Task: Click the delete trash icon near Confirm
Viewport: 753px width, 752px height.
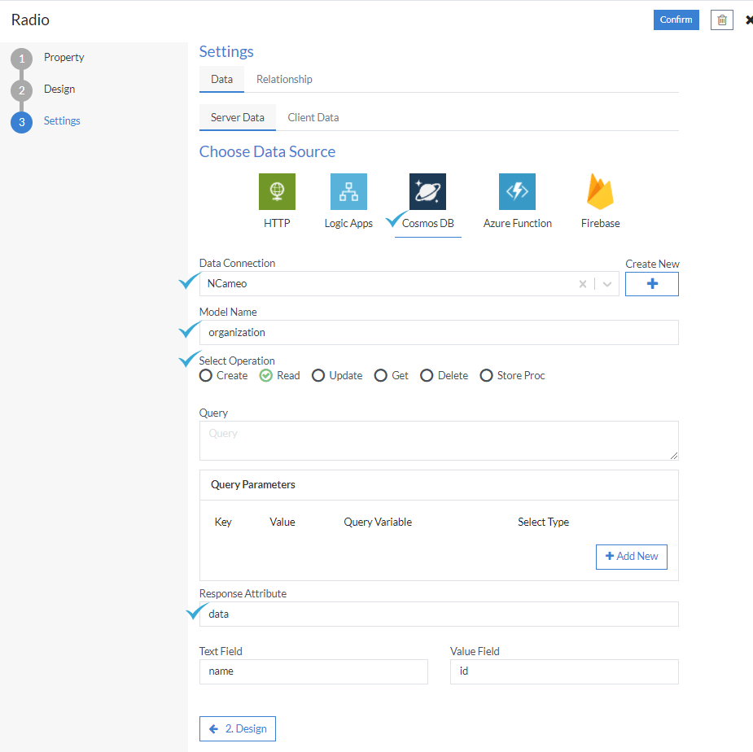Action: tap(721, 20)
